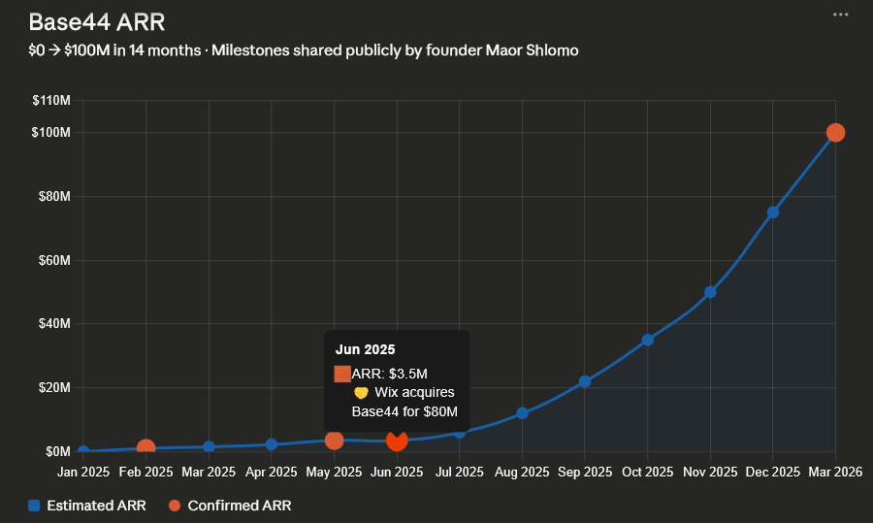The image size is (873, 523).
Task: Click the handshake emoji in the tooltip
Action: click(361, 393)
